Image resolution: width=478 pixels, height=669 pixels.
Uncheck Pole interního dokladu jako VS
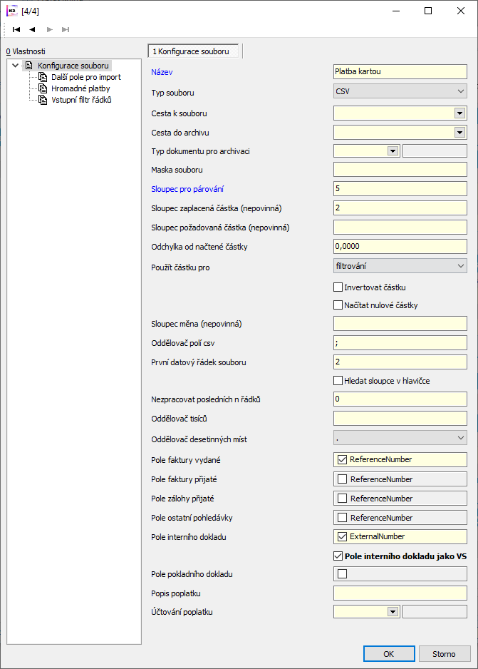click(x=338, y=556)
